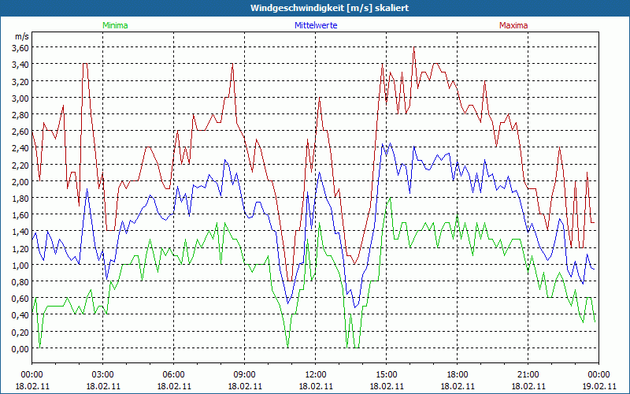
Task: Click the '18:00' time axis label
Action: coord(458,375)
